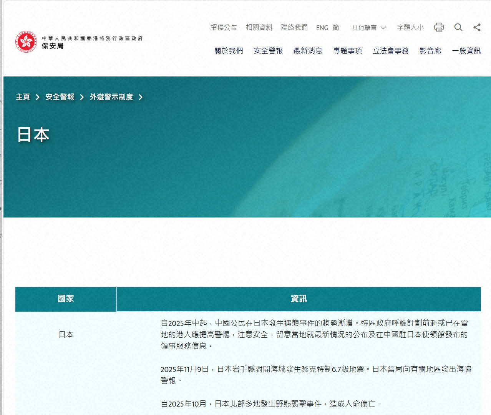
Task: Open the dropdown arrow next to 其他語言
Action: click(x=383, y=28)
